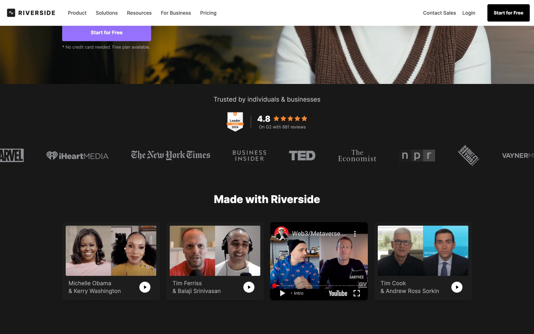Seek using the YouTube progress bar
This screenshot has width=534, height=334.
coord(317,286)
